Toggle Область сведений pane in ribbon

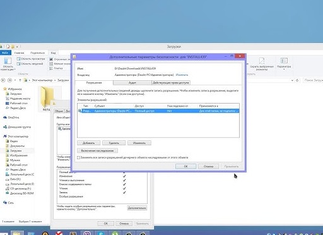(30, 64)
